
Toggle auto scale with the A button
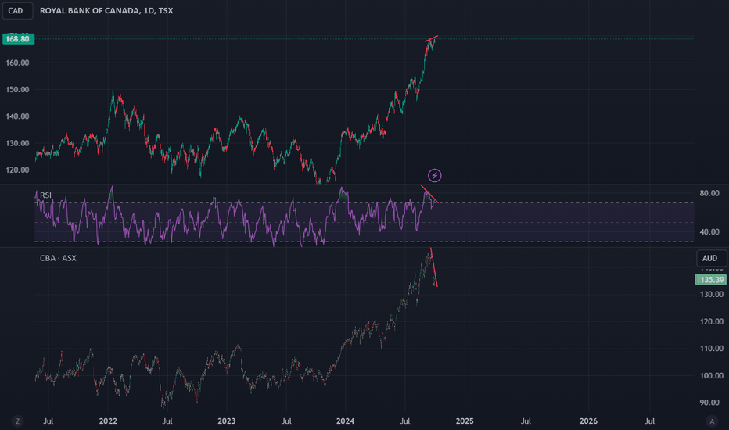(711, 421)
